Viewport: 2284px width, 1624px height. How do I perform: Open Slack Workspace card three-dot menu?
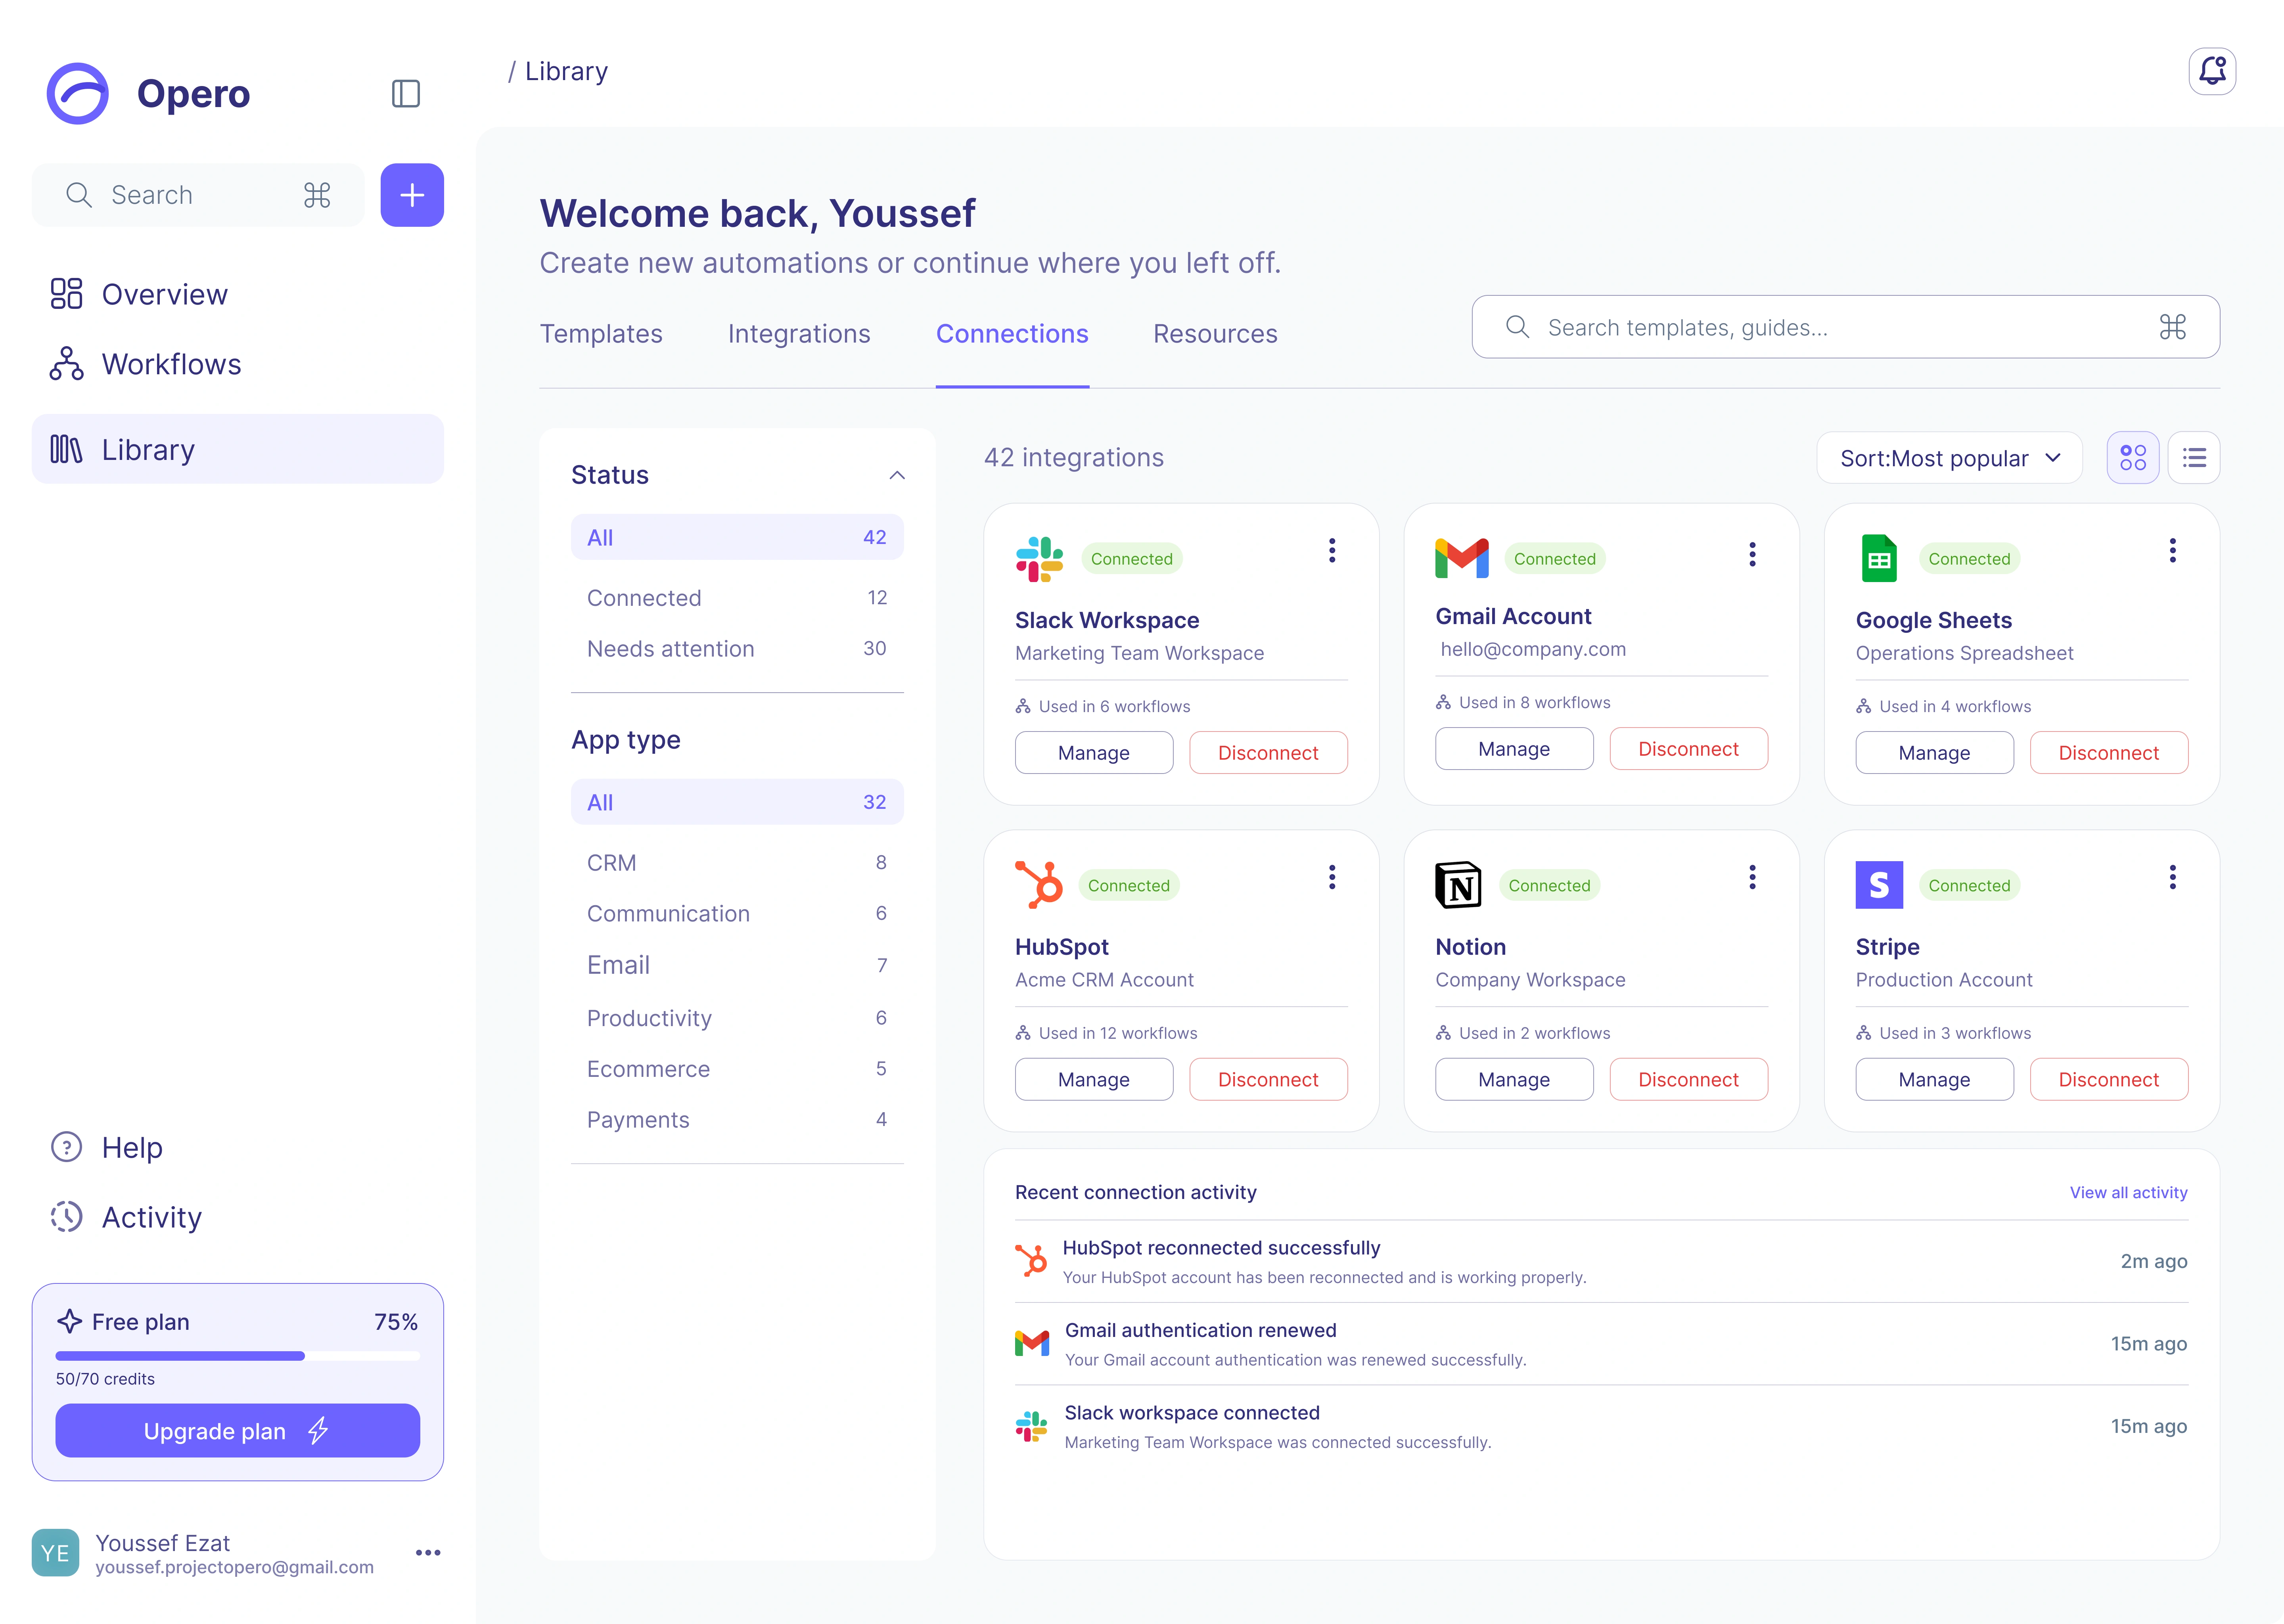[1331, 551]
